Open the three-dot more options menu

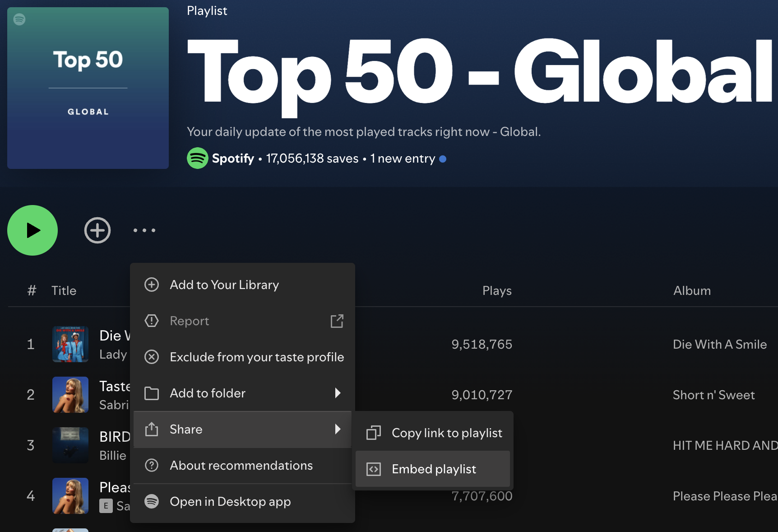pyautogui.click(x=144, y=230)
